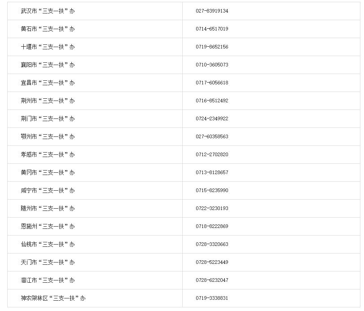Select phone number 0719-8652156
The image size is (364, 311).
pyautogui.click(x=212, y=47)
